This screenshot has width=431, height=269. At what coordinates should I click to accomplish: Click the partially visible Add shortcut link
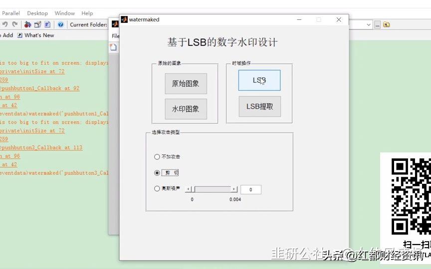pos(7,35)
